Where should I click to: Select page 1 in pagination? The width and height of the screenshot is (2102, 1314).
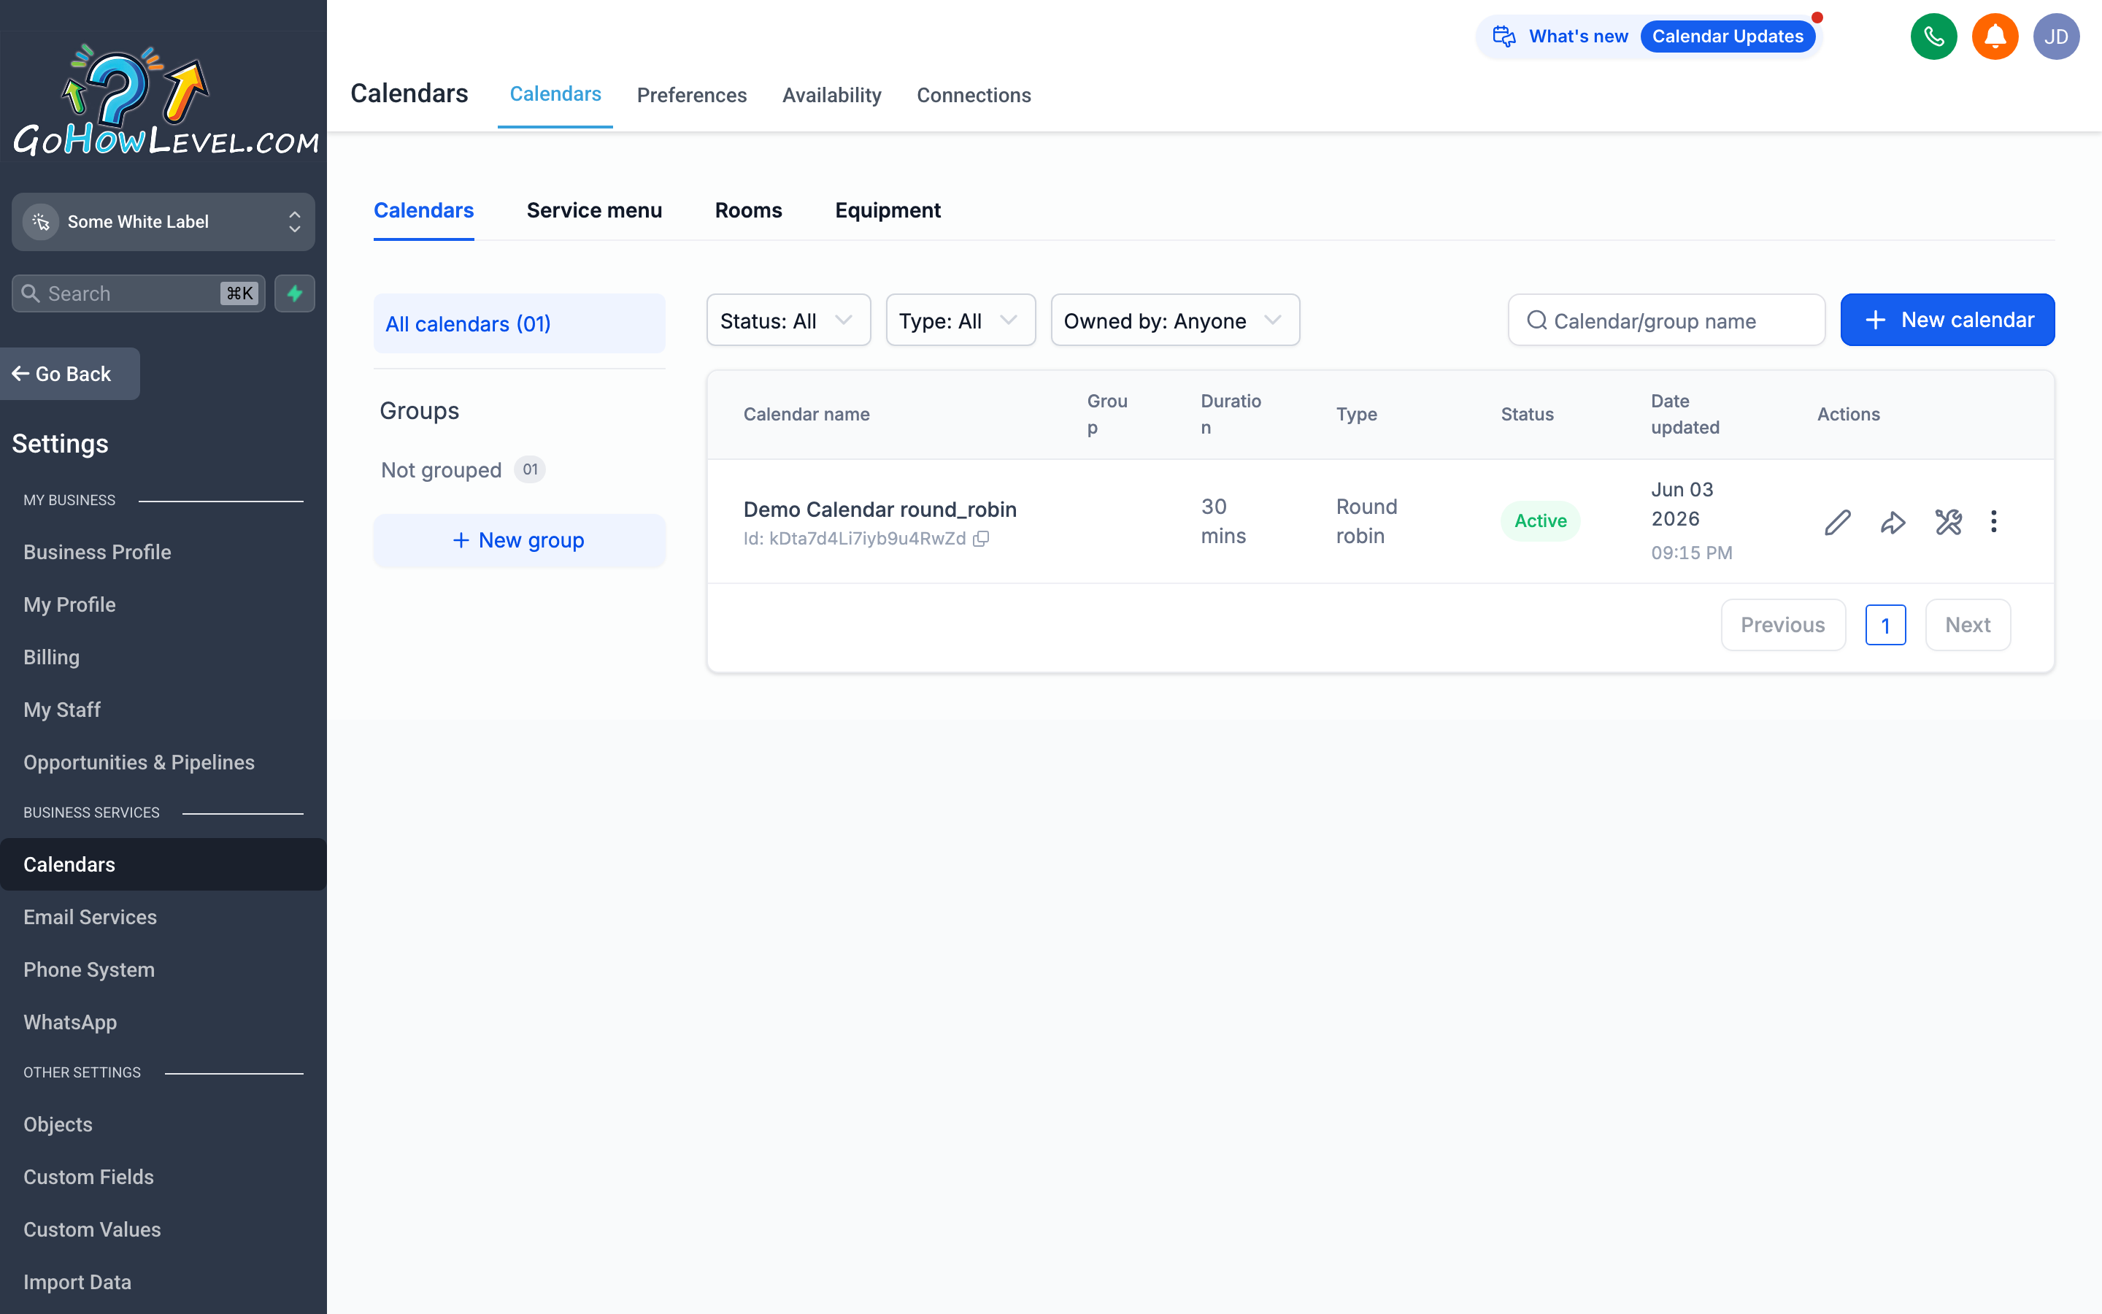pos(1885,625)
